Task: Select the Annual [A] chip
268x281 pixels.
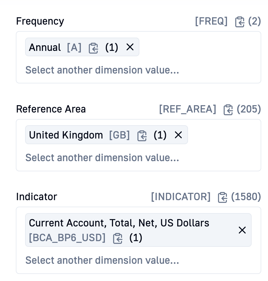Action: pos(82,47)
